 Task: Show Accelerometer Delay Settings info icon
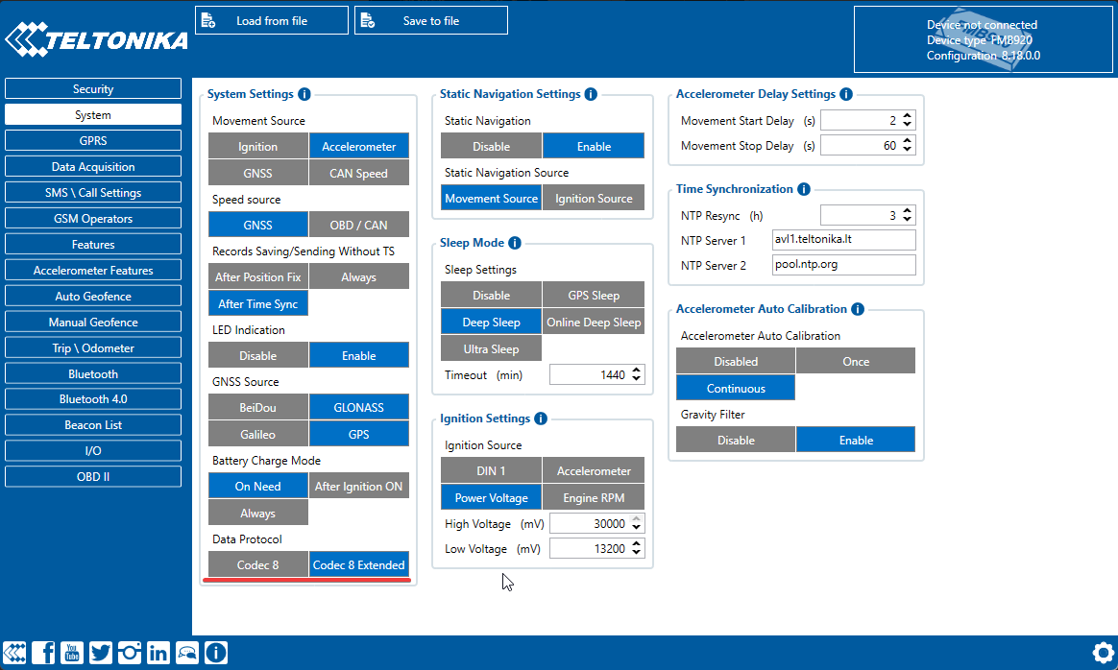(846, 94)
